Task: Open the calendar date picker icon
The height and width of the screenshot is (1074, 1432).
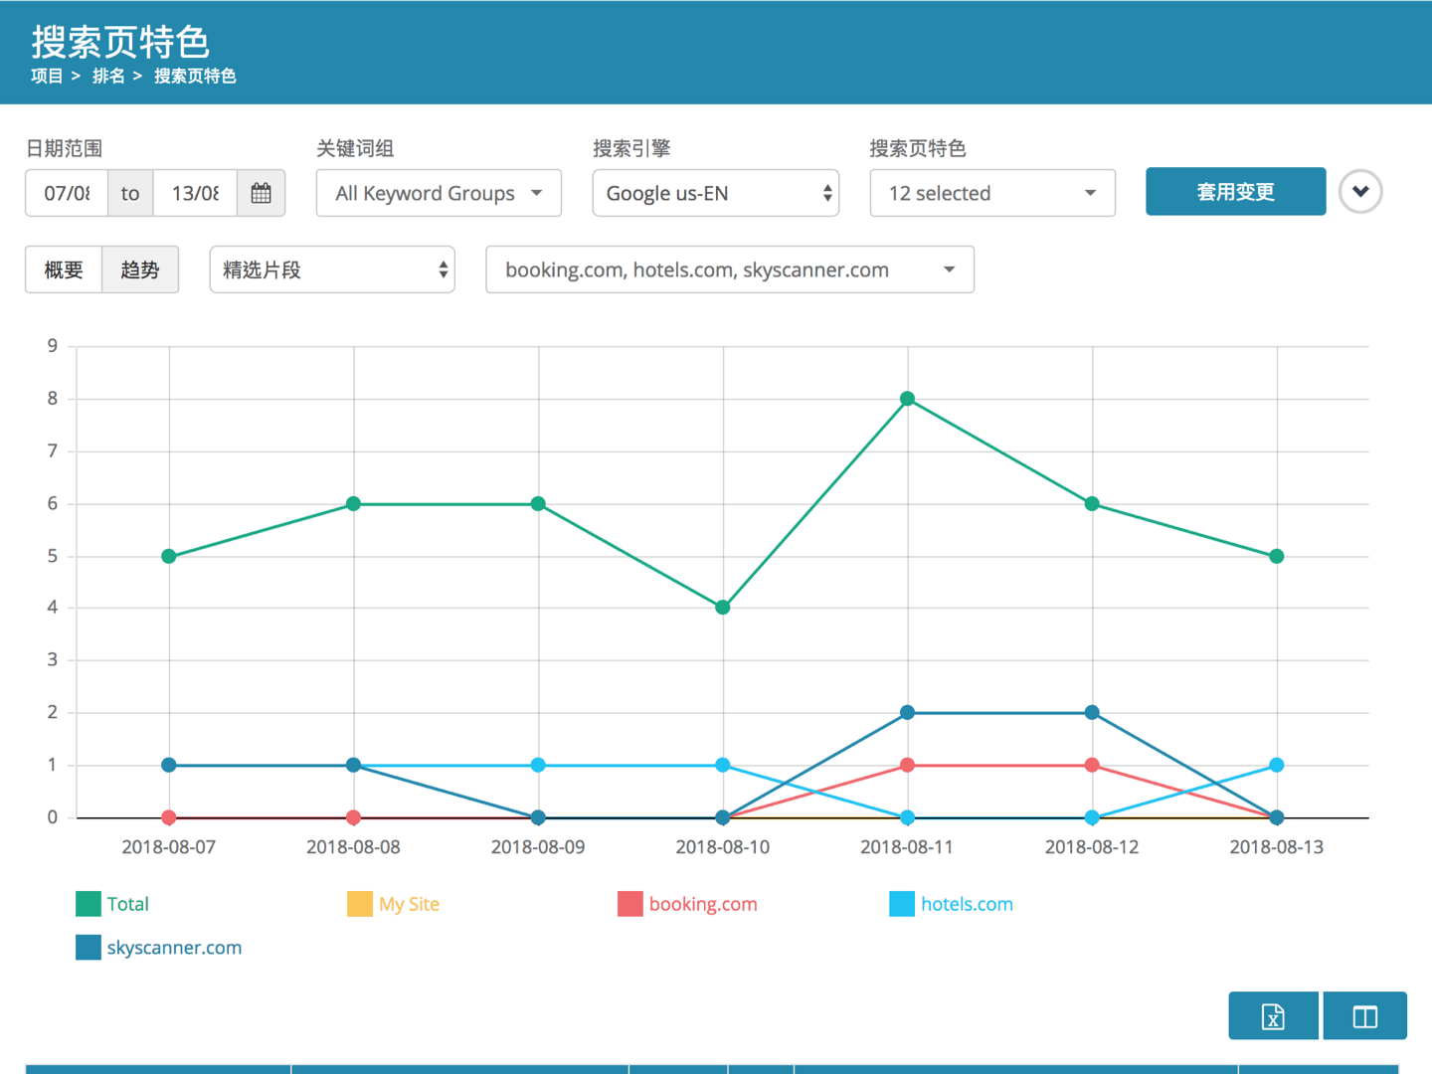Action: tap(261, 193)
